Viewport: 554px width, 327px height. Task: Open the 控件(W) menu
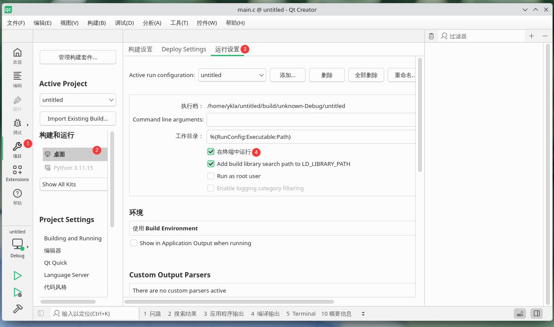(207, 23)
